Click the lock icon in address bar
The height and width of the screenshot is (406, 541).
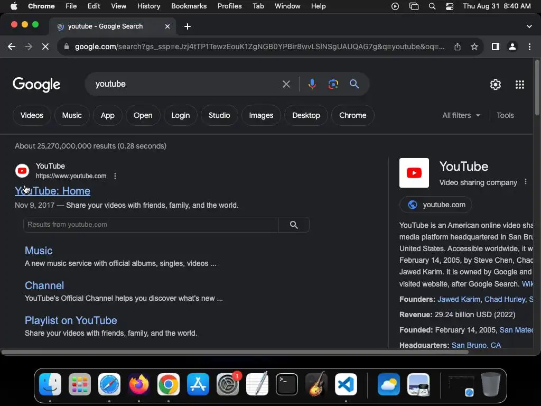(x=67, y=47)
